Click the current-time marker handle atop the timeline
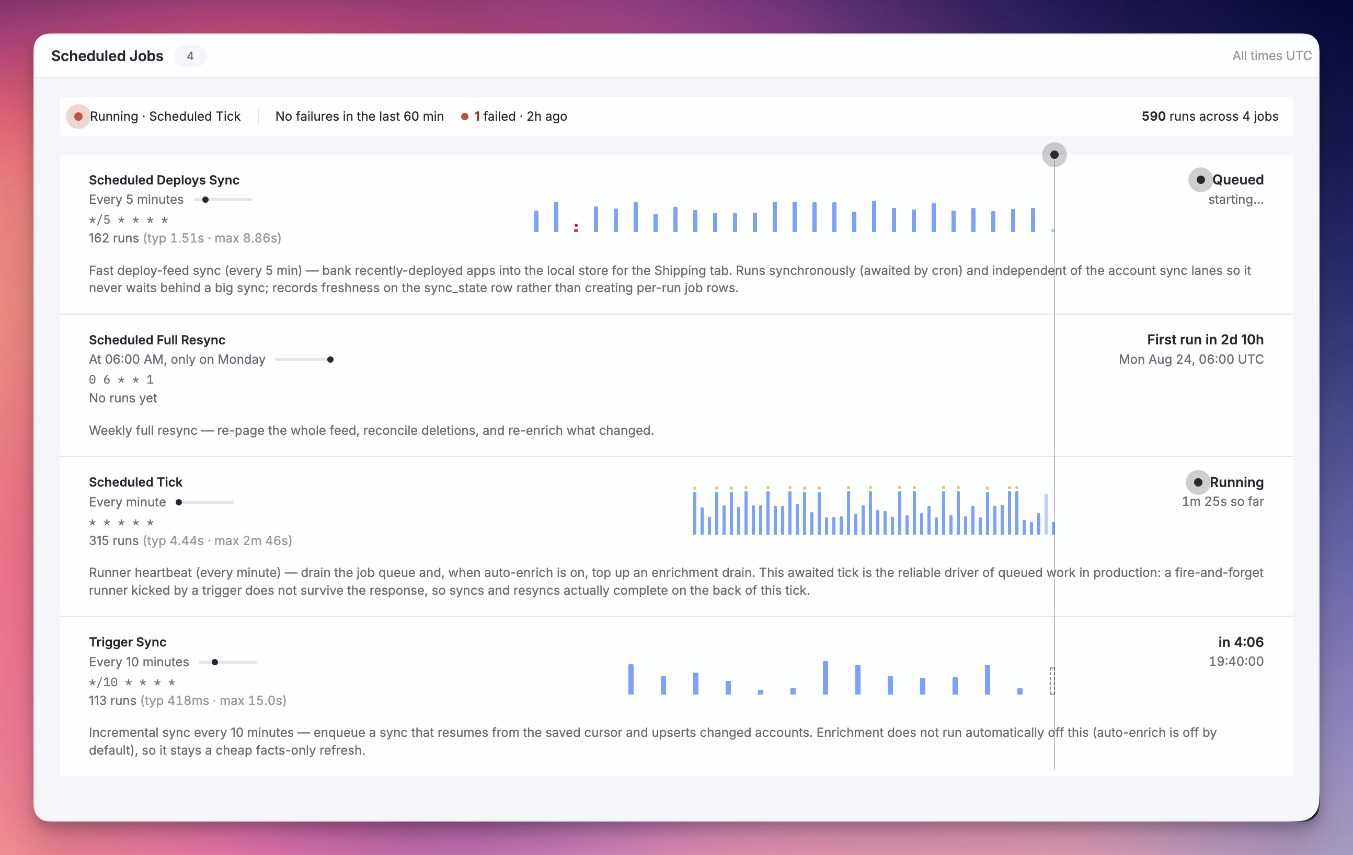 pos(1054,155)
